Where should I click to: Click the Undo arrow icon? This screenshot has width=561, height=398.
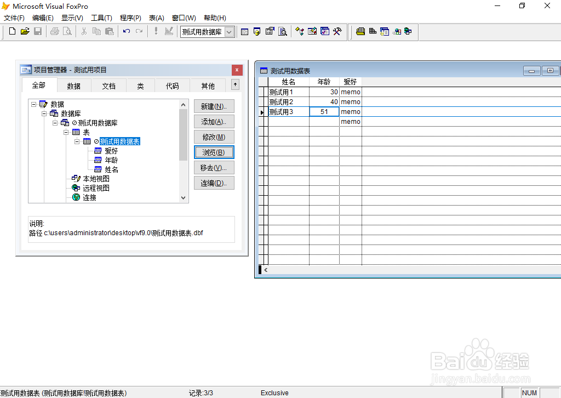coord(127,31)
